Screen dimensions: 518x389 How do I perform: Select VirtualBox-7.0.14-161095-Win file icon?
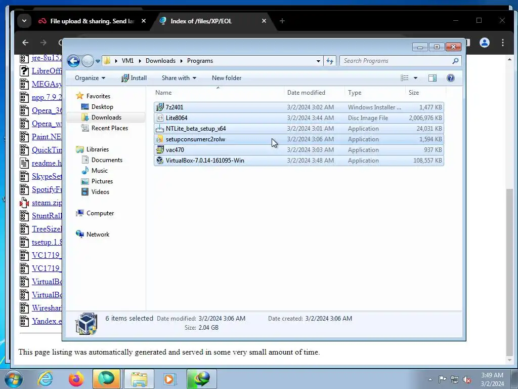[160, 161]
